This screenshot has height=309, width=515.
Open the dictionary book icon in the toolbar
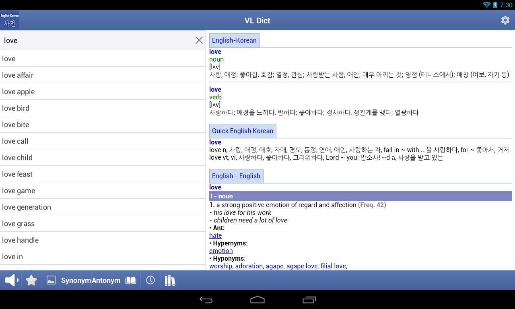pos(130,280)
